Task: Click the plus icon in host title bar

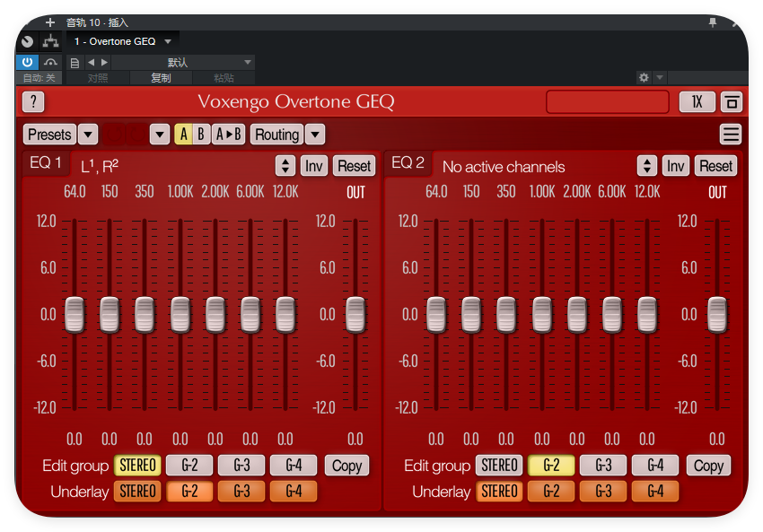Action: click(49, 22)
